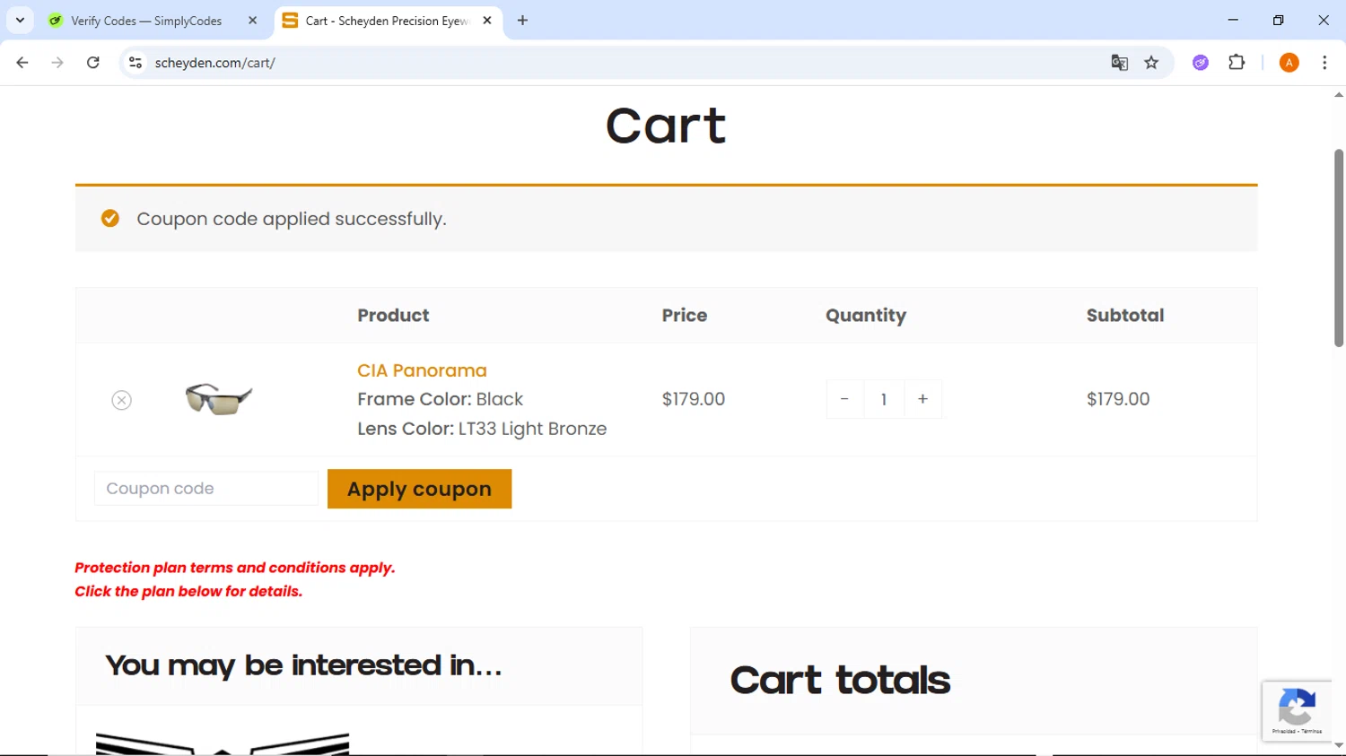This screenshot has width=1346, height=756.
Task: Click the scrollbar up arrow
Action: point(1339,95)
